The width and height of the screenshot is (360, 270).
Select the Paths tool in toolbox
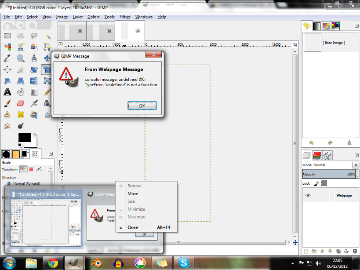[47, 47]
